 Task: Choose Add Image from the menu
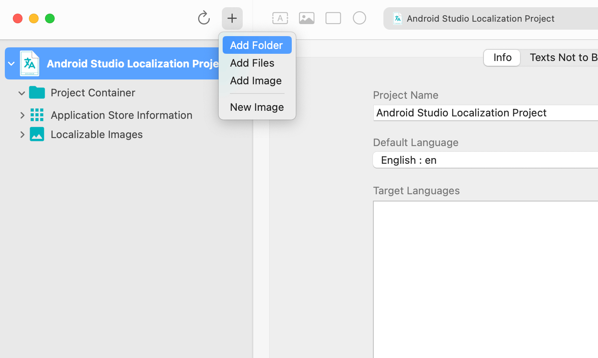pos(257,81)
